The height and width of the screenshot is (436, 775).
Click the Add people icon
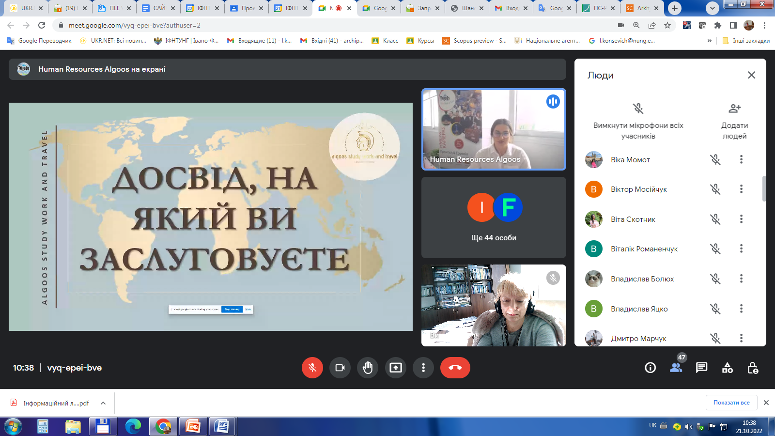[x=734, y=109]
